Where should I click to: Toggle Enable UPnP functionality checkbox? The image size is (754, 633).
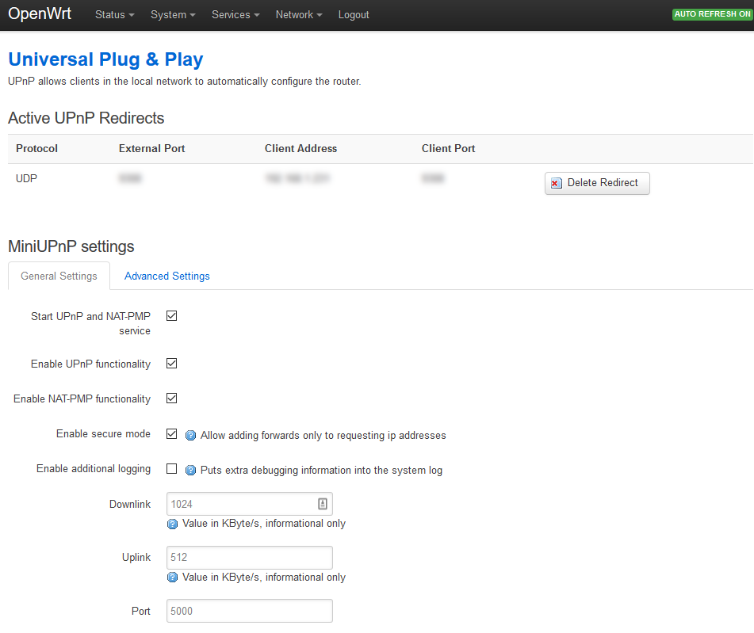point(172,364)
